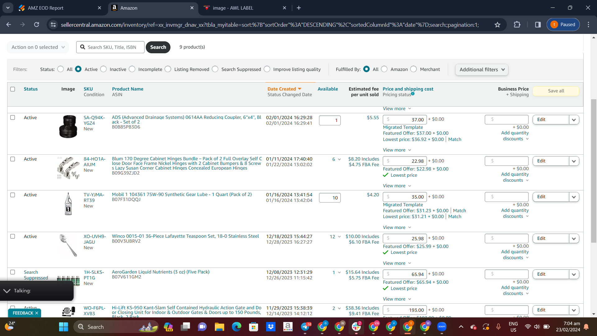Click the Pricing status info icon
This screenshot has height=336, width=597.
(413, 94)
